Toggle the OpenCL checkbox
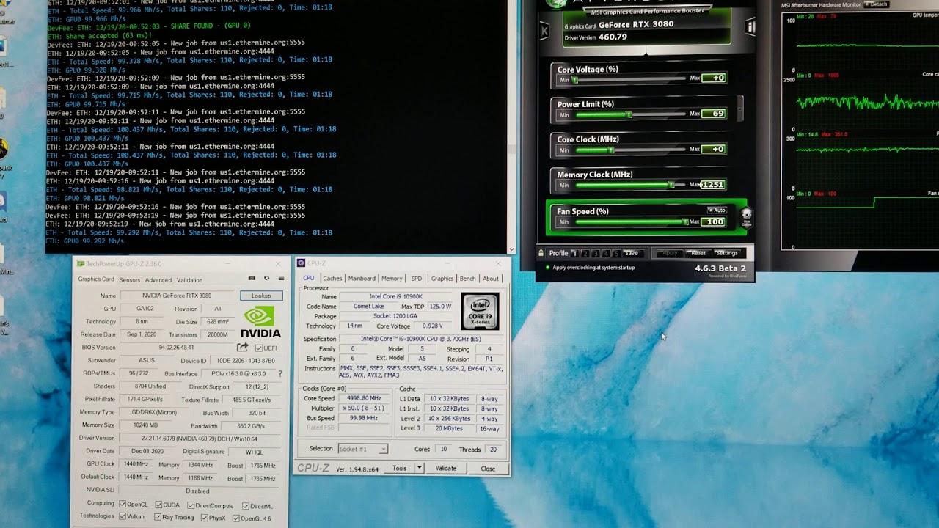The width and height of the screenshot is (939, 528). point(123,505)
